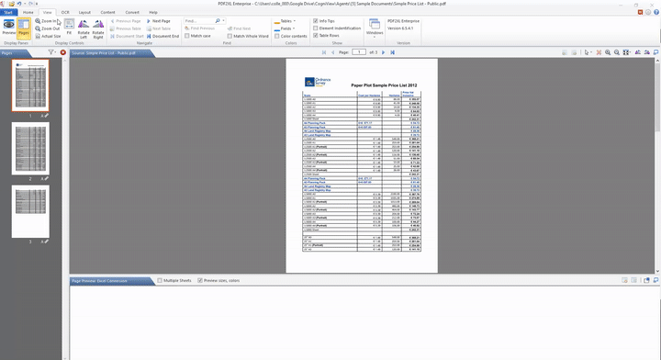
Task: Go to last page using navigation arrow
Action: coord(393,52)
